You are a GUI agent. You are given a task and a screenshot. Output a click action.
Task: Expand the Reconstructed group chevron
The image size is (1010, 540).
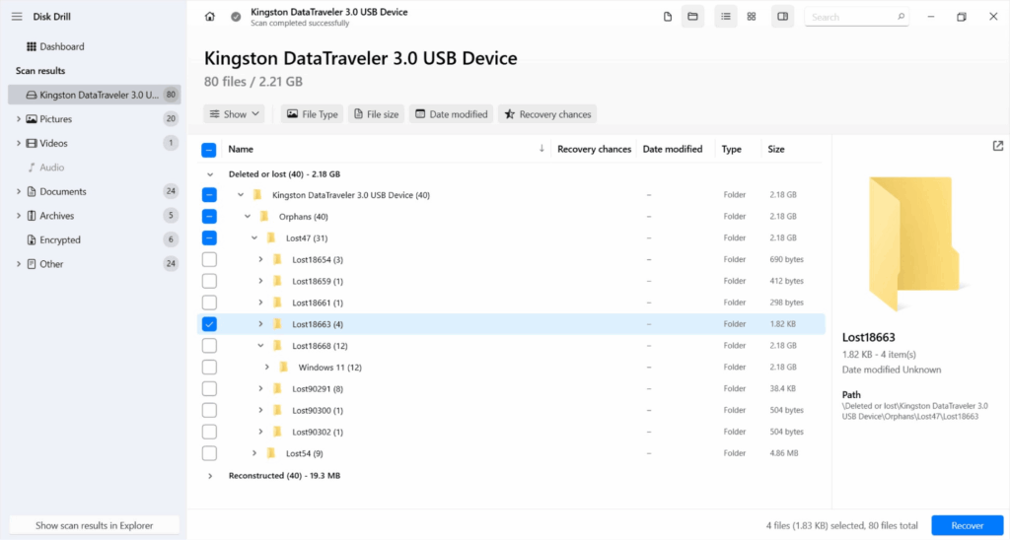(209, 476)
